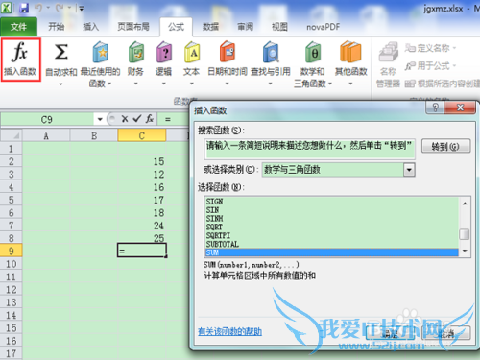Switch to the novaPDF tab
This screenshot has height=360, width=480.
[324, 27]
